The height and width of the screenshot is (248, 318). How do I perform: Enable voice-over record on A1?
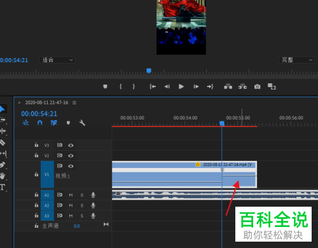point(93,195)
